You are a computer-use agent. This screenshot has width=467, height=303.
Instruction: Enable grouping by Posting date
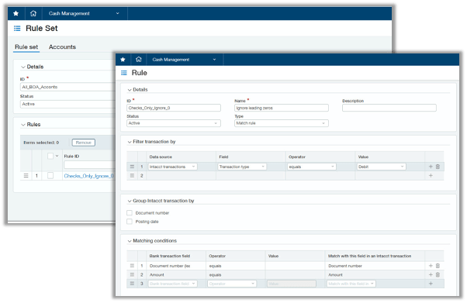130,222
